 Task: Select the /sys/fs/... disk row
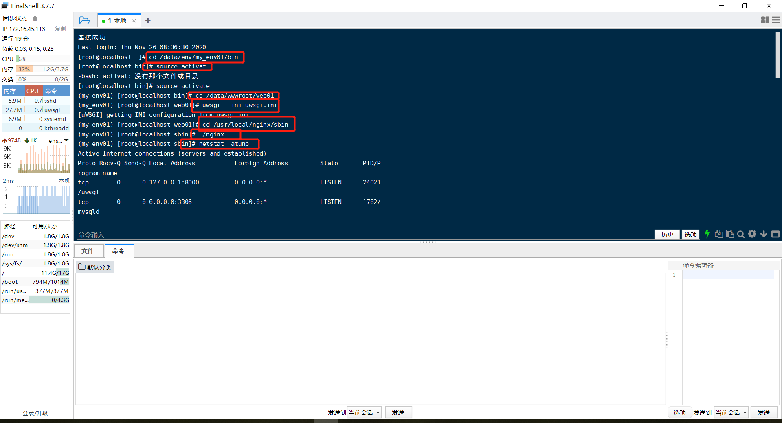(x=36, y=263)
